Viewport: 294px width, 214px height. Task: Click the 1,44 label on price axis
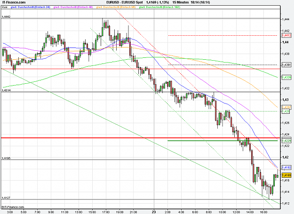point(285,42)
